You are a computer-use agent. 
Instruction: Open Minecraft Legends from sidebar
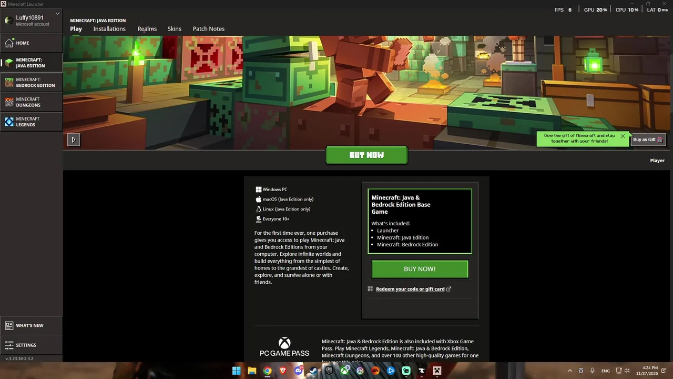click(31, 122)
